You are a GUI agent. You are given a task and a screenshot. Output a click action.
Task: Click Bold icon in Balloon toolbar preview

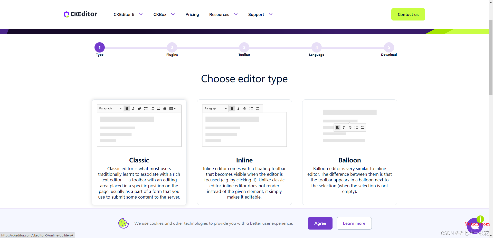click(x=337, y=128)
